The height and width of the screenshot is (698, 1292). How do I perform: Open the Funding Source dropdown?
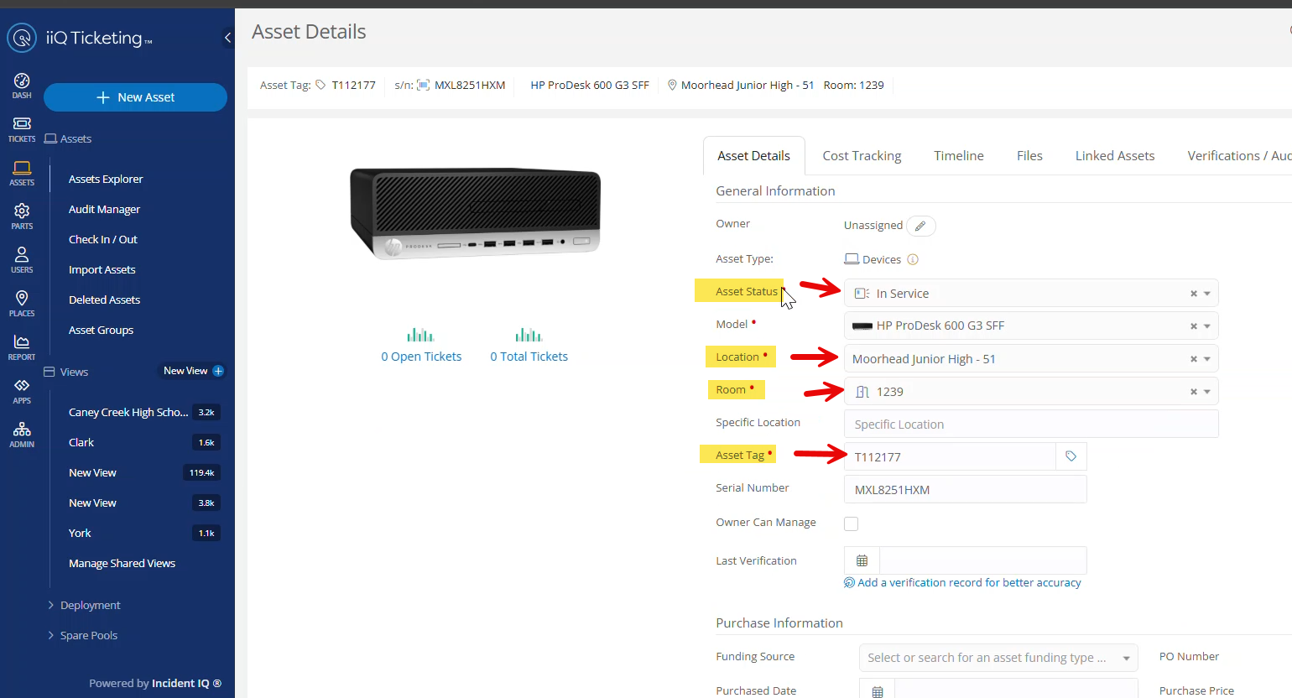998,658
